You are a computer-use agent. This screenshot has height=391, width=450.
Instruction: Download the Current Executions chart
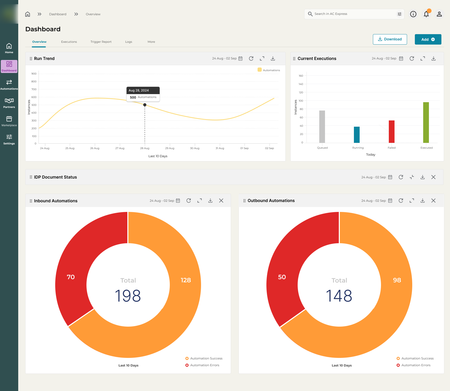click(x=433, y=58)
